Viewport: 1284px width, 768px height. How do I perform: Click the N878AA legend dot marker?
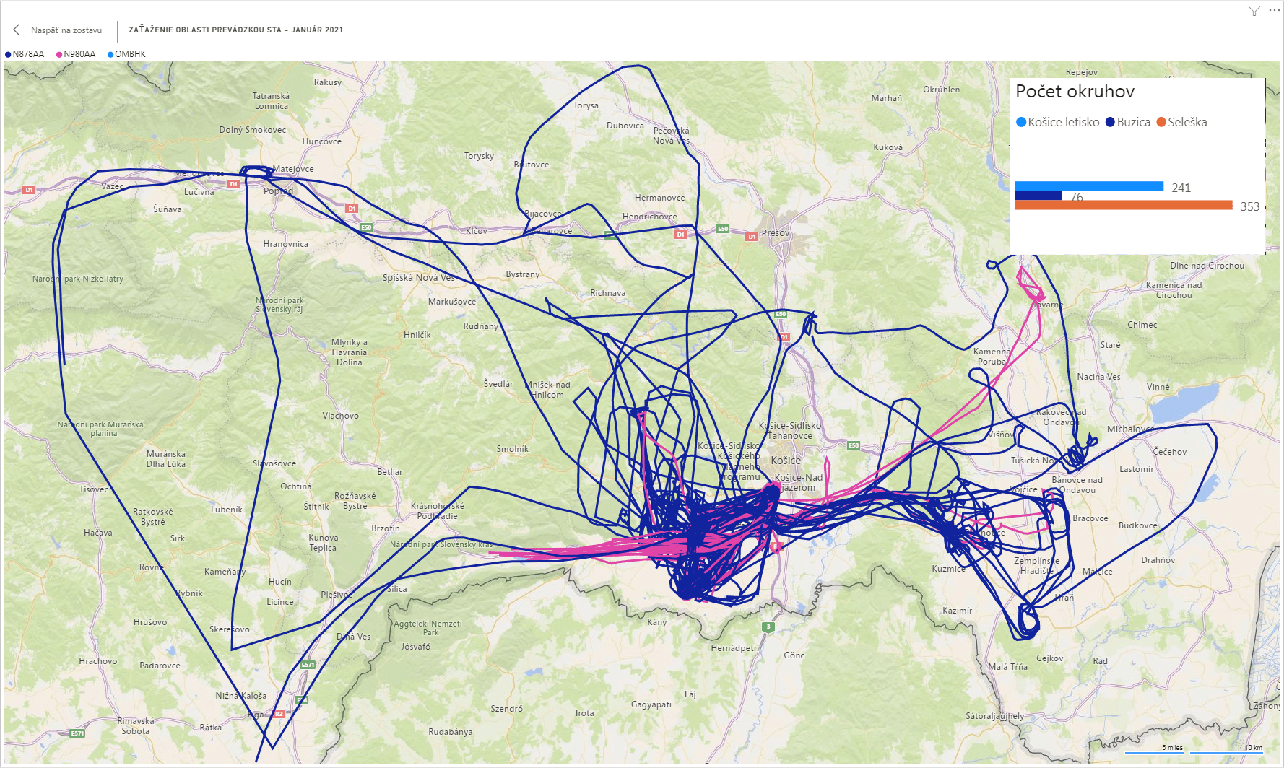[x=8, y=54]
